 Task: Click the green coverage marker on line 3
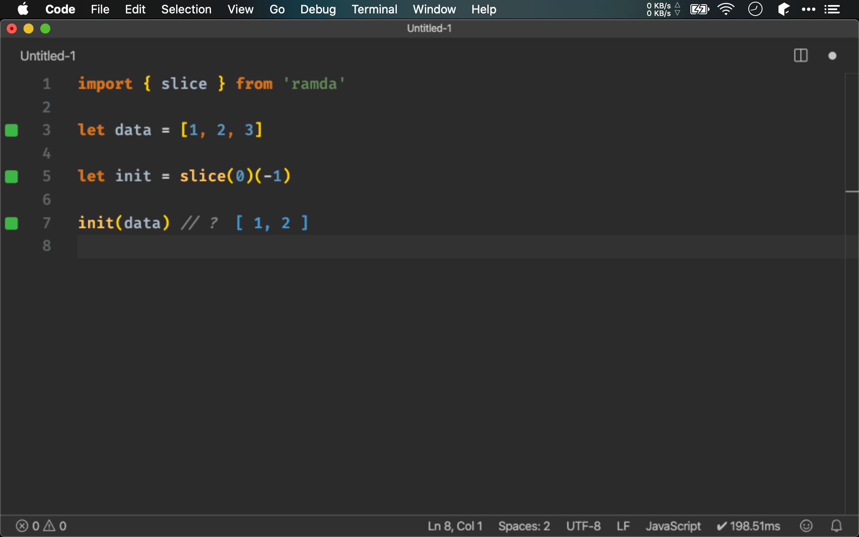coord(11,130)
